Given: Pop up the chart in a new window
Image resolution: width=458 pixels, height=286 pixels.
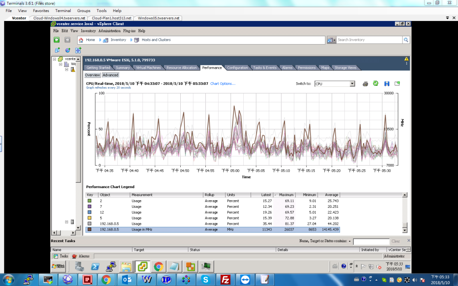Looking at the screenshot, I should 397,84.
